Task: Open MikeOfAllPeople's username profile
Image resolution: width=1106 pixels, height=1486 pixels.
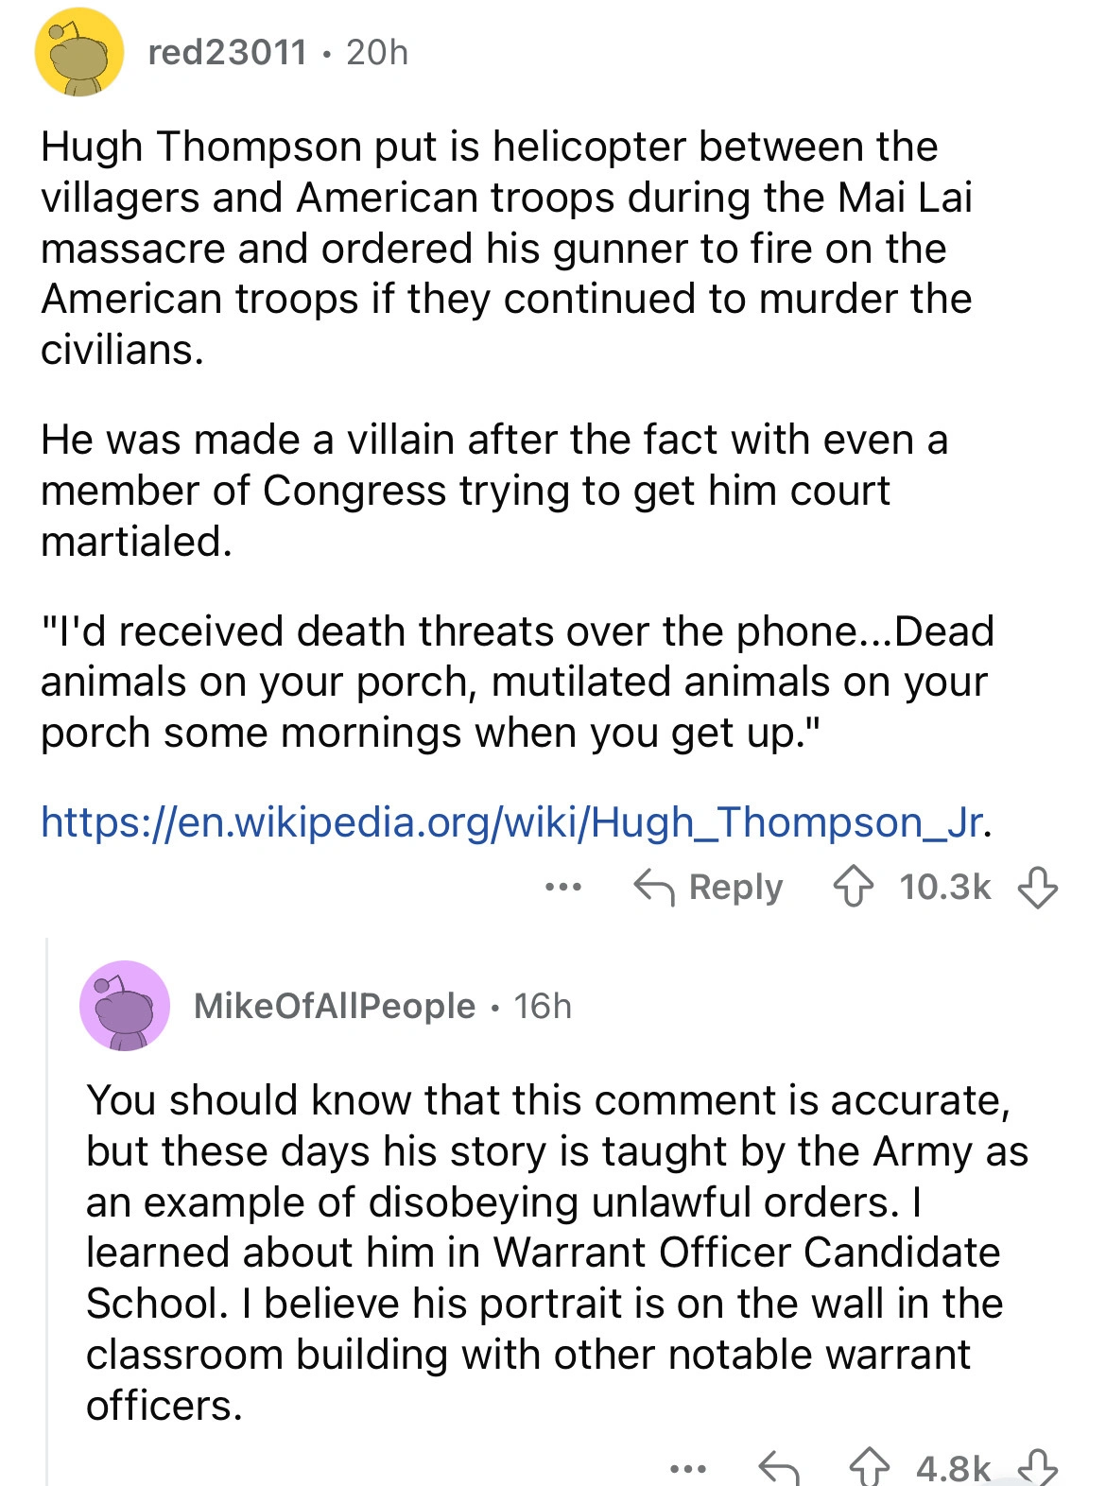Action: [335, 1007]
